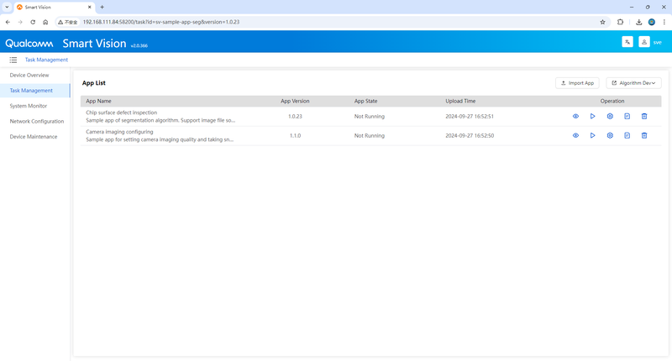Open Device Overview in sidebar
This screenshot has width=672, height=361.
[x=29, y=75]
